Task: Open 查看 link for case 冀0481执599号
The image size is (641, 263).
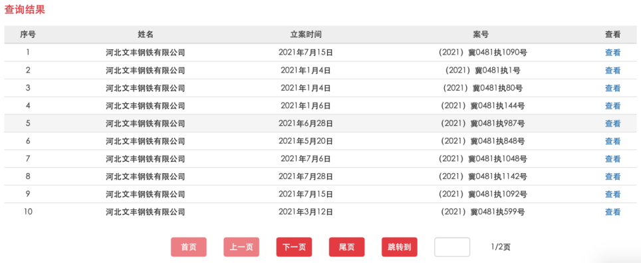Action: [x=612, y=212]
